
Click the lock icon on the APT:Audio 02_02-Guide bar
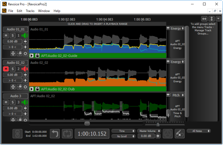click(37, 56)
